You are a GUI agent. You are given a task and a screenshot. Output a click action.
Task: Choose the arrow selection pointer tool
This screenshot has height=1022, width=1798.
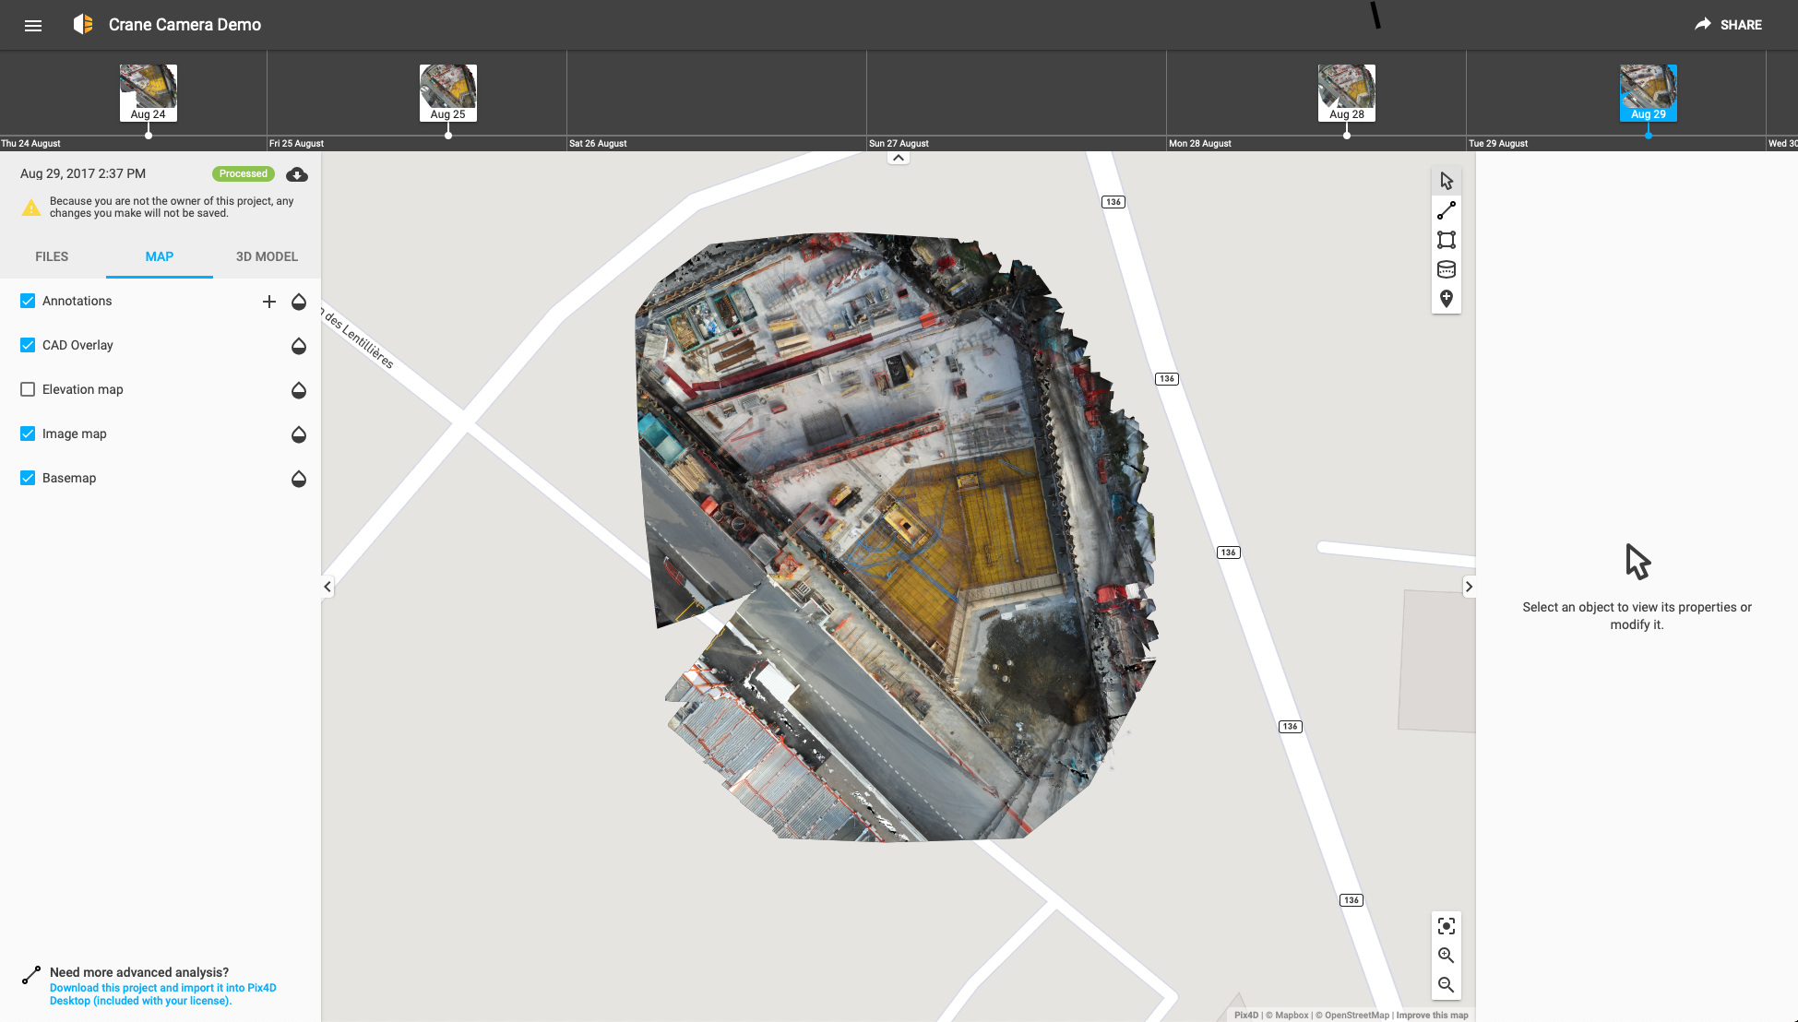point(1447,182)
